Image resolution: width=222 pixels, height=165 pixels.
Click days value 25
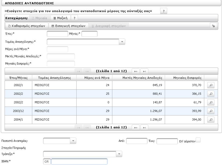pos(108,94)
